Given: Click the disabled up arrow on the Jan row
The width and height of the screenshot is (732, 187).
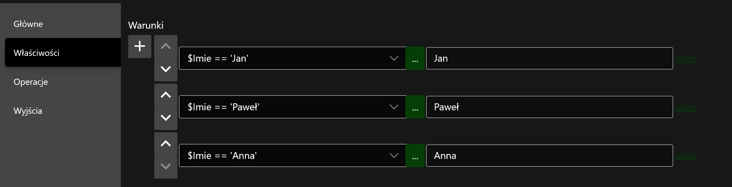Looking at the screenshot, I should 166,46.
